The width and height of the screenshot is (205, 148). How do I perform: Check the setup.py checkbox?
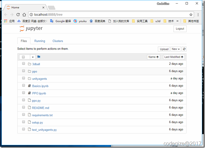[24, 122]
